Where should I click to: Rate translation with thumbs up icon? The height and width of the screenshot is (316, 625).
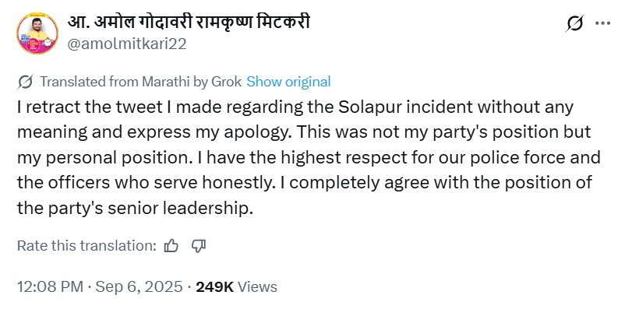[172, 246]
